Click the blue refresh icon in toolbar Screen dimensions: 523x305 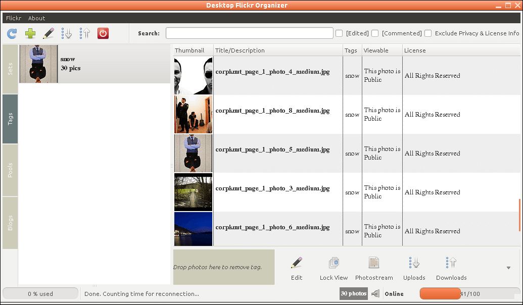[12, 33]
